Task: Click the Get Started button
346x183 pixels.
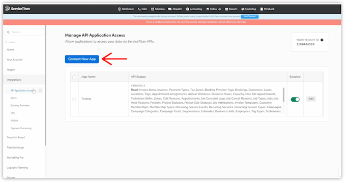Action: tap(250, 17)
